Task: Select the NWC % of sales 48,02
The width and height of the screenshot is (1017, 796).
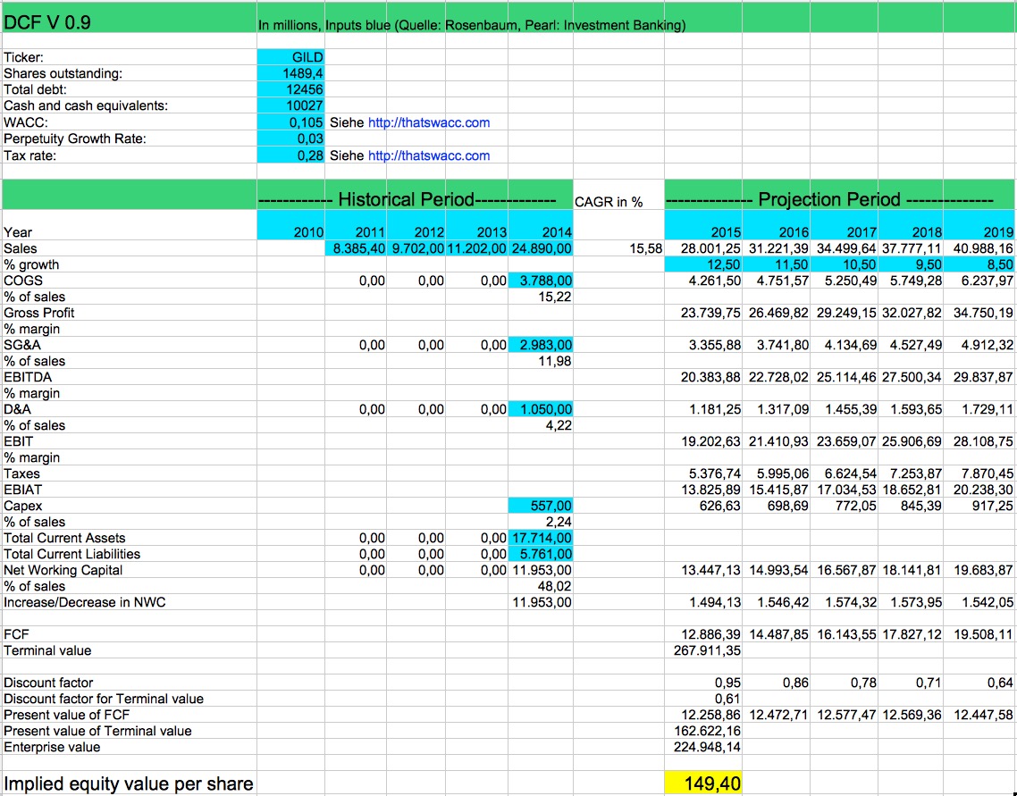Action: point(541,586)
